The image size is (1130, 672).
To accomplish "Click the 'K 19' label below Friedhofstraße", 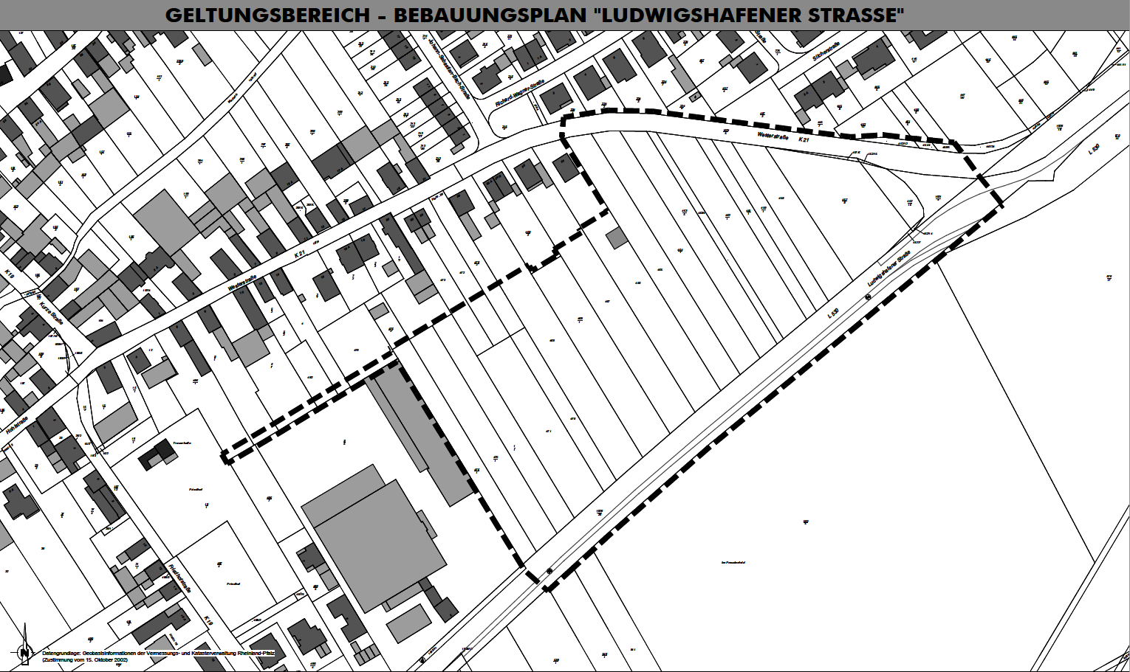I will (x=208, y=622).
